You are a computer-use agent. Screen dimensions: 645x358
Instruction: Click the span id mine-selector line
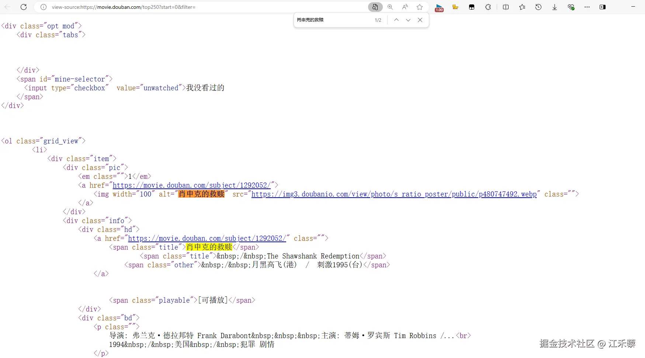coord(65,79)
